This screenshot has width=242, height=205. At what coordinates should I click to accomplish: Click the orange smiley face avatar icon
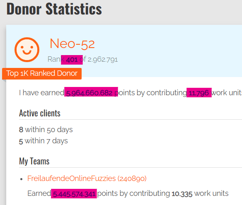(x=27, y=50)
